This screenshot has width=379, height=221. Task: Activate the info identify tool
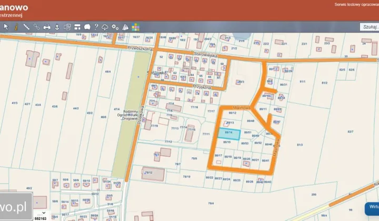pos(16,27)
